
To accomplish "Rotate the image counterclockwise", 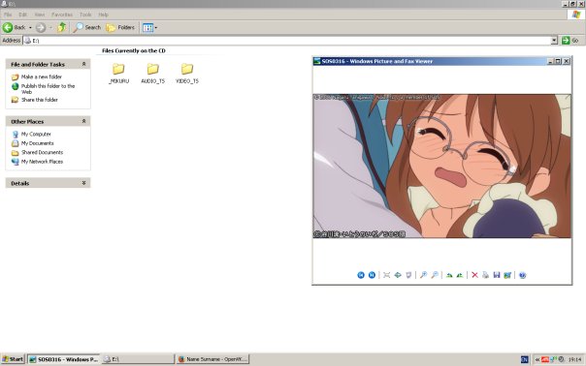I will (460, 275).
